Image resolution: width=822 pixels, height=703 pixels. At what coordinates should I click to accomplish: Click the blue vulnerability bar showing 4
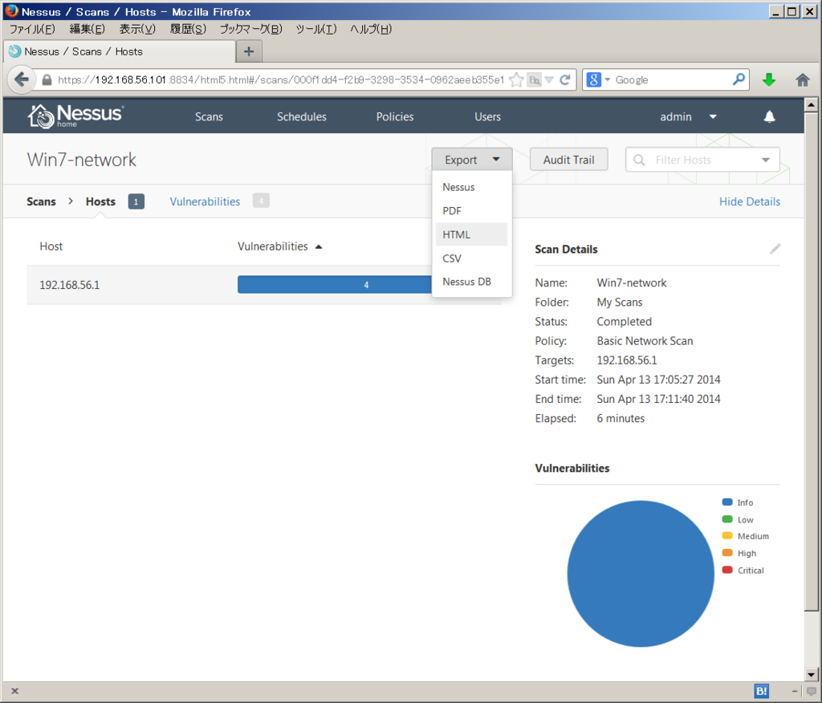(x=335, y=285)
